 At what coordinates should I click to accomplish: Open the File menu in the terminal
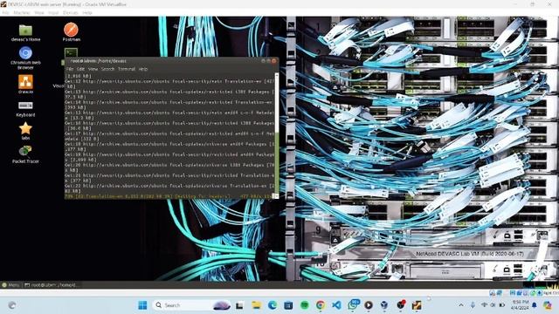(x=70, y=69)
